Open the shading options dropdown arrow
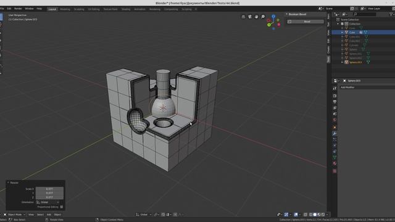 [x=327, y=215]
